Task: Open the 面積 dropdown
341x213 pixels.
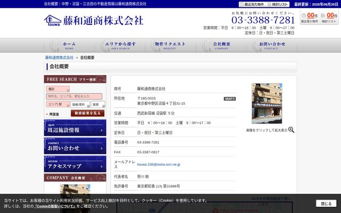Action: point(98,104)
